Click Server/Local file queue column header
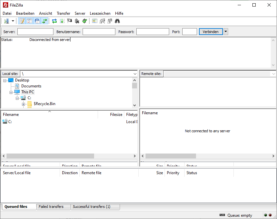The image size is (277, 219). point(30,173)
